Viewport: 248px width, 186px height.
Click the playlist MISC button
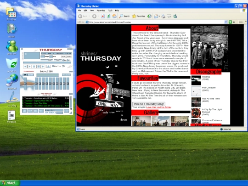(41, 111)
